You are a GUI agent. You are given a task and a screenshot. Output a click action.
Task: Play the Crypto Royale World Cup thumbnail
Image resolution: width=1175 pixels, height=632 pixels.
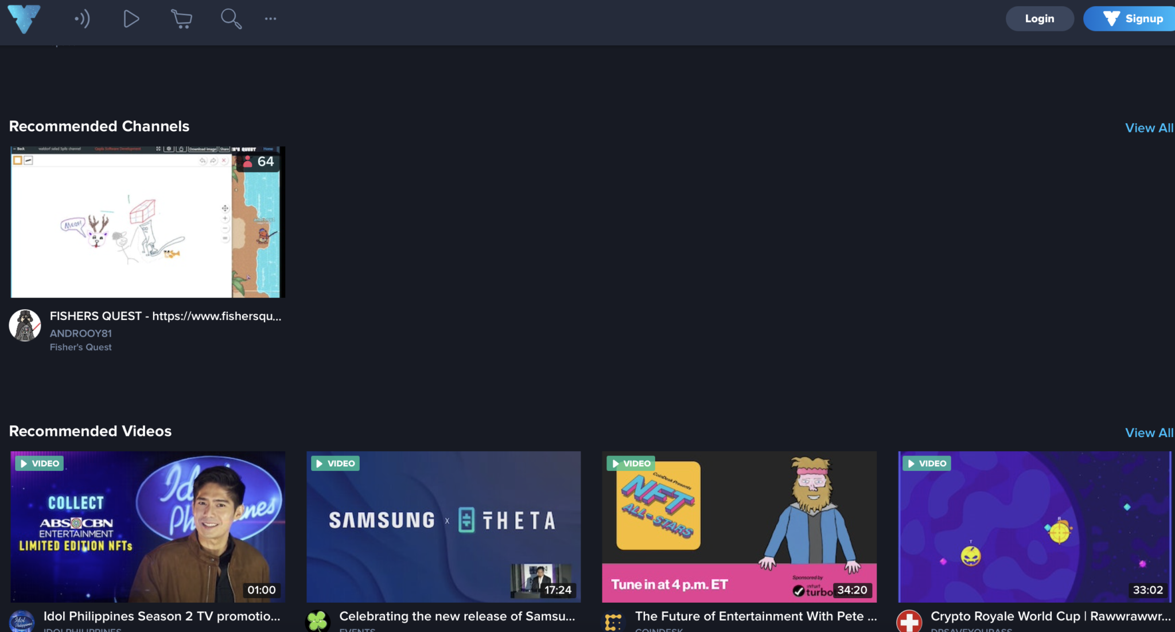coord(1034,526)
